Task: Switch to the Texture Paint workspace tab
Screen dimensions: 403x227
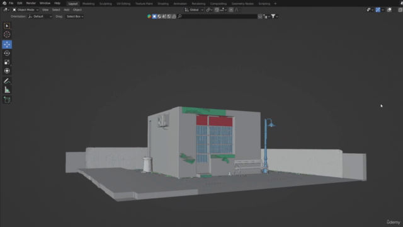Action: tap(144, 4)
